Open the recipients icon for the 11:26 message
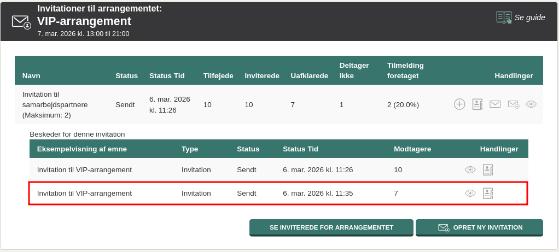The width and height of the screenshot is (559, 252). [x=488, y=170]
